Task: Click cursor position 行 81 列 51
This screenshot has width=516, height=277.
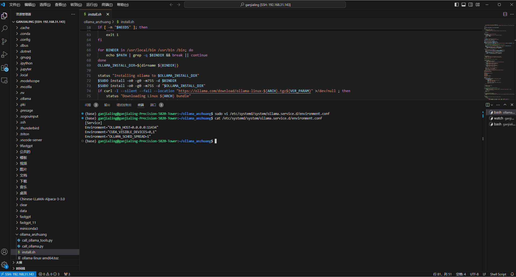Action: (442, 274)
